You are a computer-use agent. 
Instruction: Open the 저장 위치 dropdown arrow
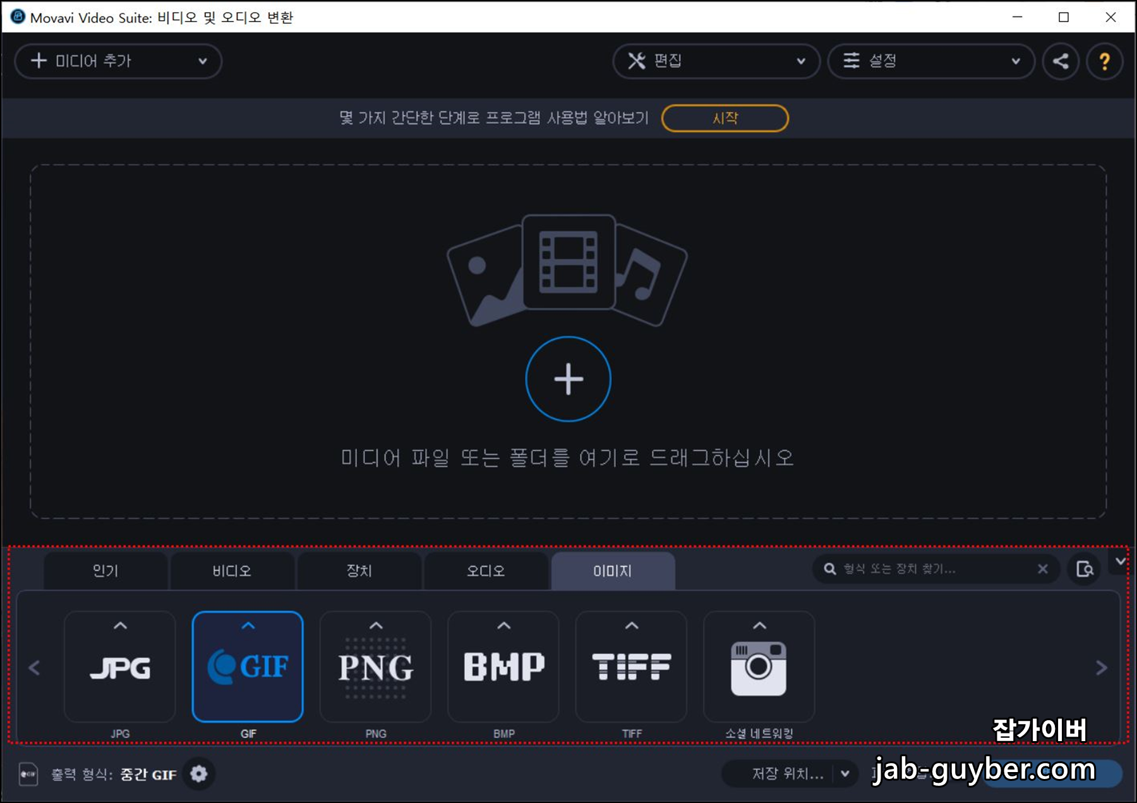click(x=845, y=774)
